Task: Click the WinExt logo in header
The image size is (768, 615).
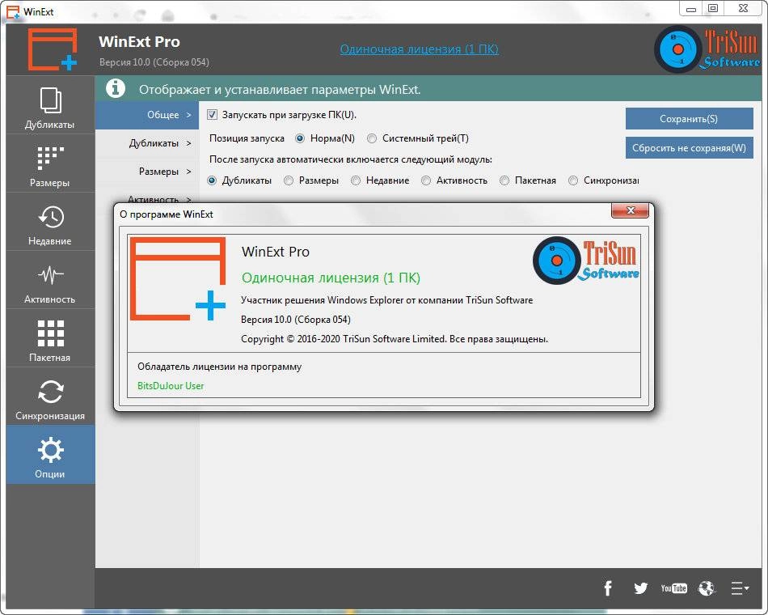Action: click(x=53, y=49)
